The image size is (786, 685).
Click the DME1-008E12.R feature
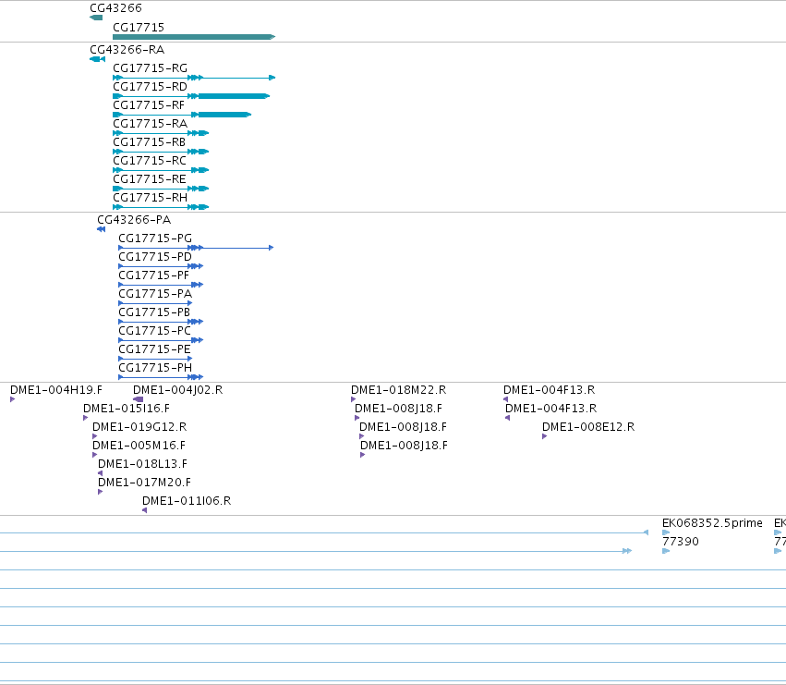point(588,427)
